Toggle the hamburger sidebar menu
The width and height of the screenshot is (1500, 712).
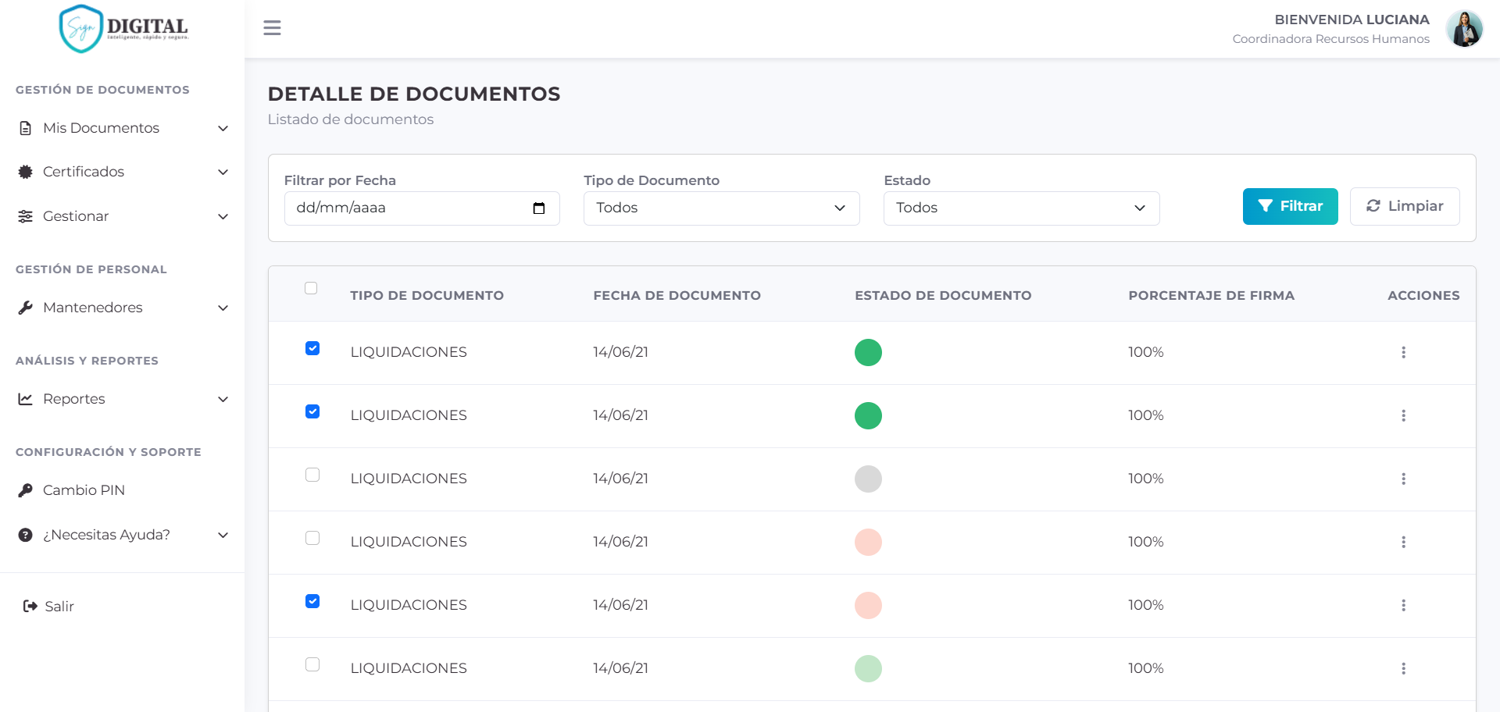coord(272,28)
